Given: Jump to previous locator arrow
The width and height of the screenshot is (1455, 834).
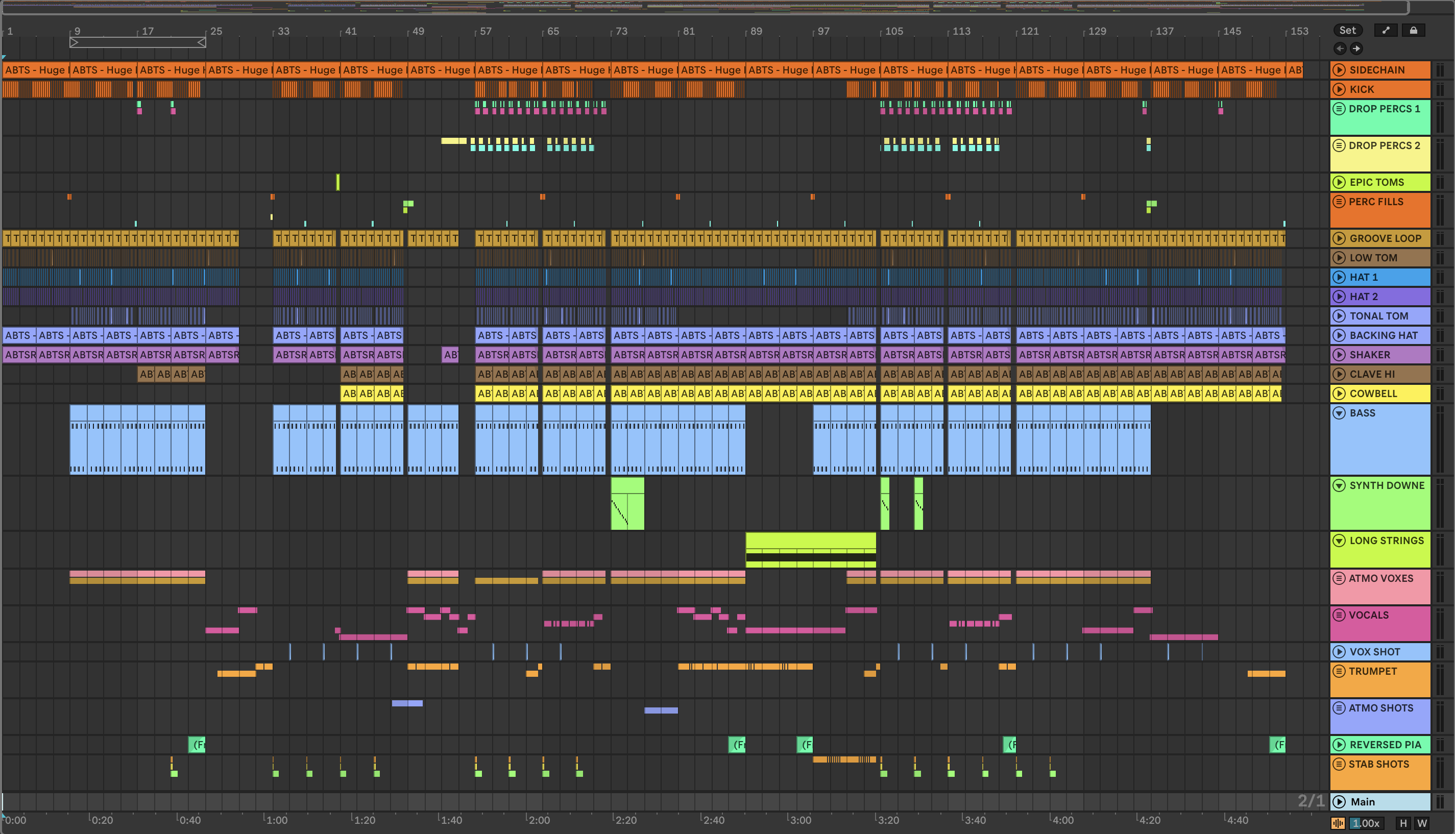Looking at the screenshot, I should click(x=1340, y=48).
